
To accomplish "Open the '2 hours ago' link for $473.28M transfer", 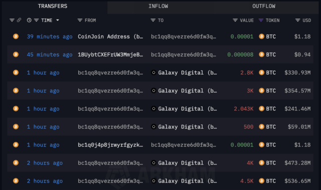I will [45, 163].
